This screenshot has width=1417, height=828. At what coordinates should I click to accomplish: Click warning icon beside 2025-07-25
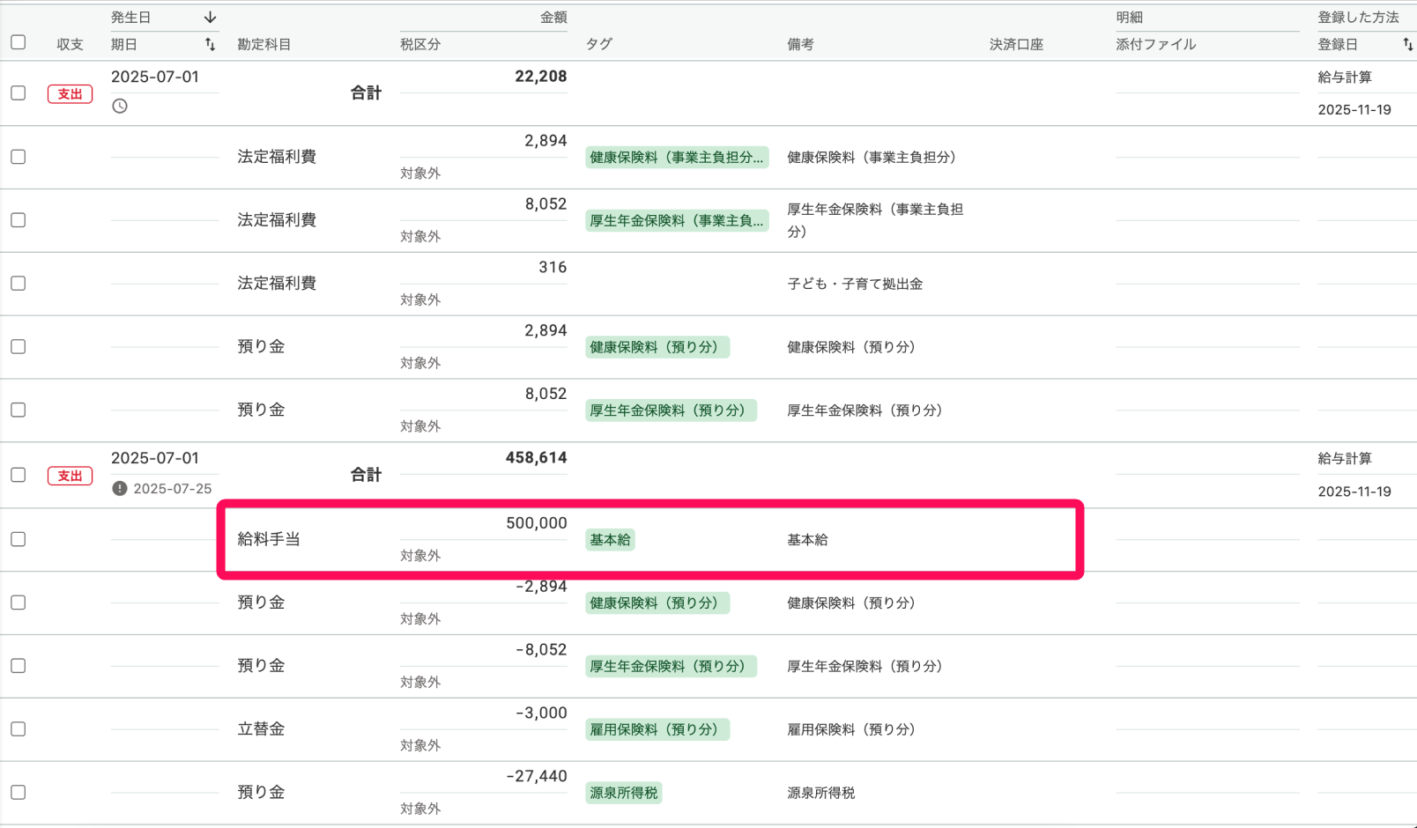coord(120,488)
